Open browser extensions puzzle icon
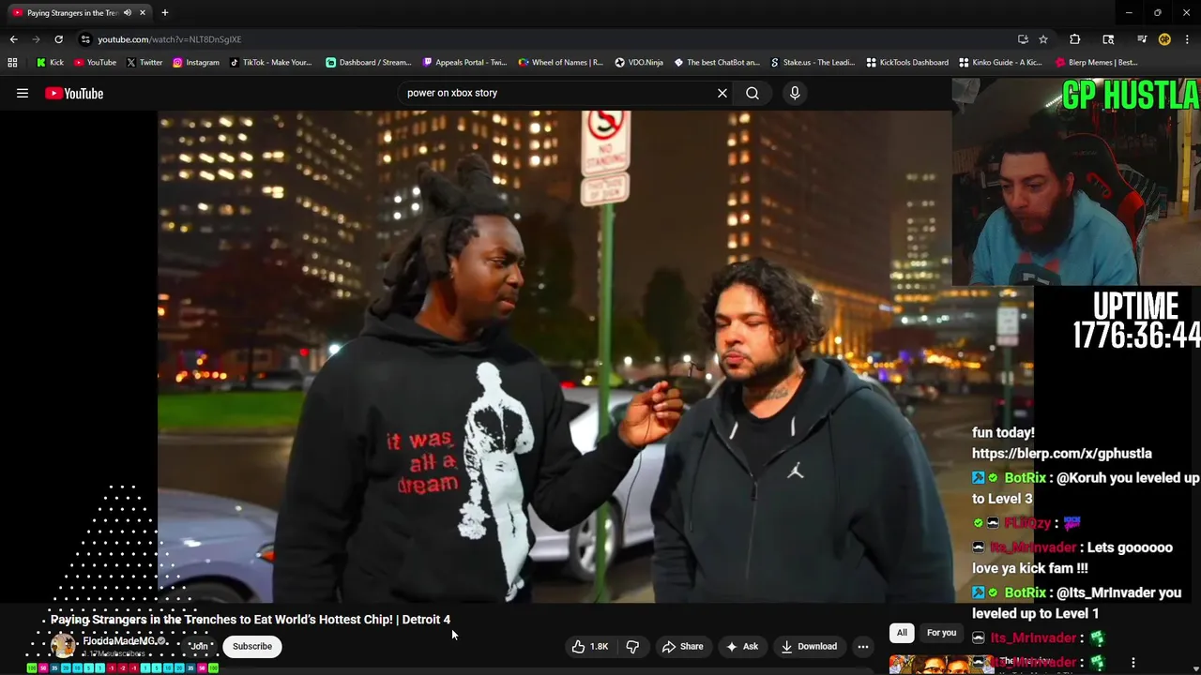 point(1075,39)
